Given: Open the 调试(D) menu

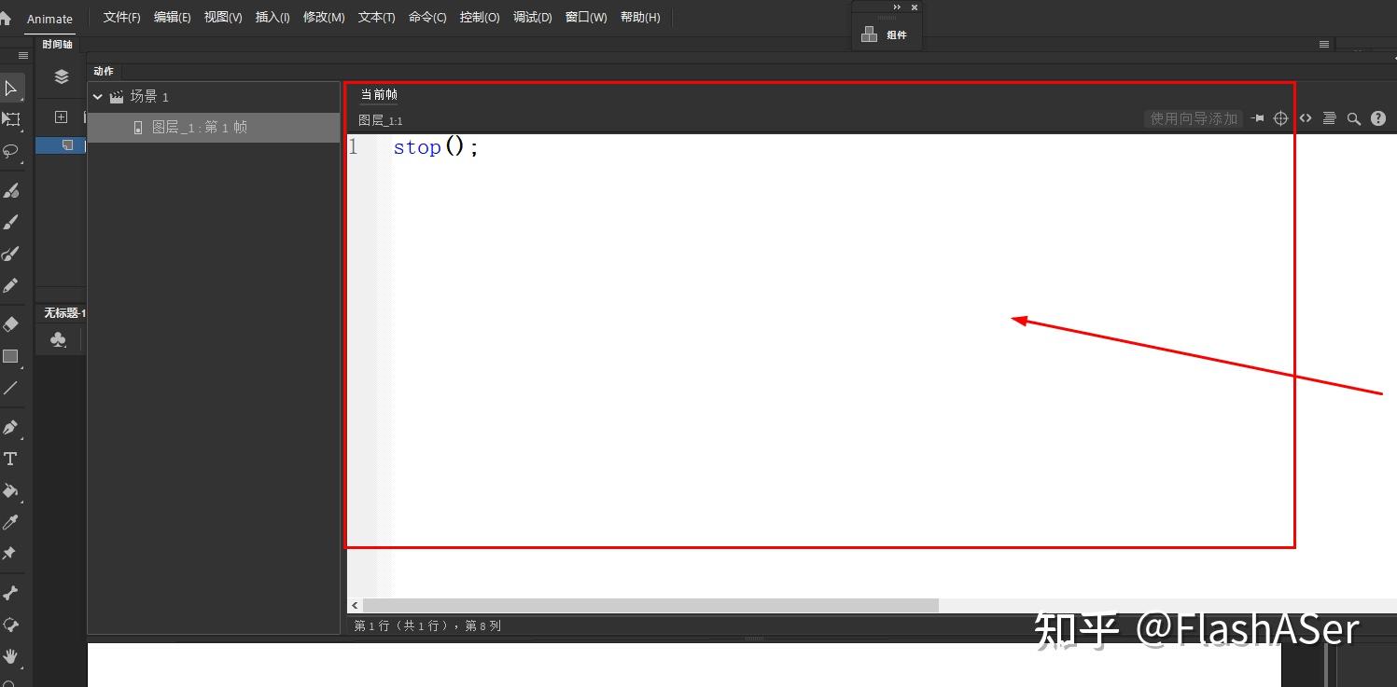Looking at the screenshot, I should (532, 18).
